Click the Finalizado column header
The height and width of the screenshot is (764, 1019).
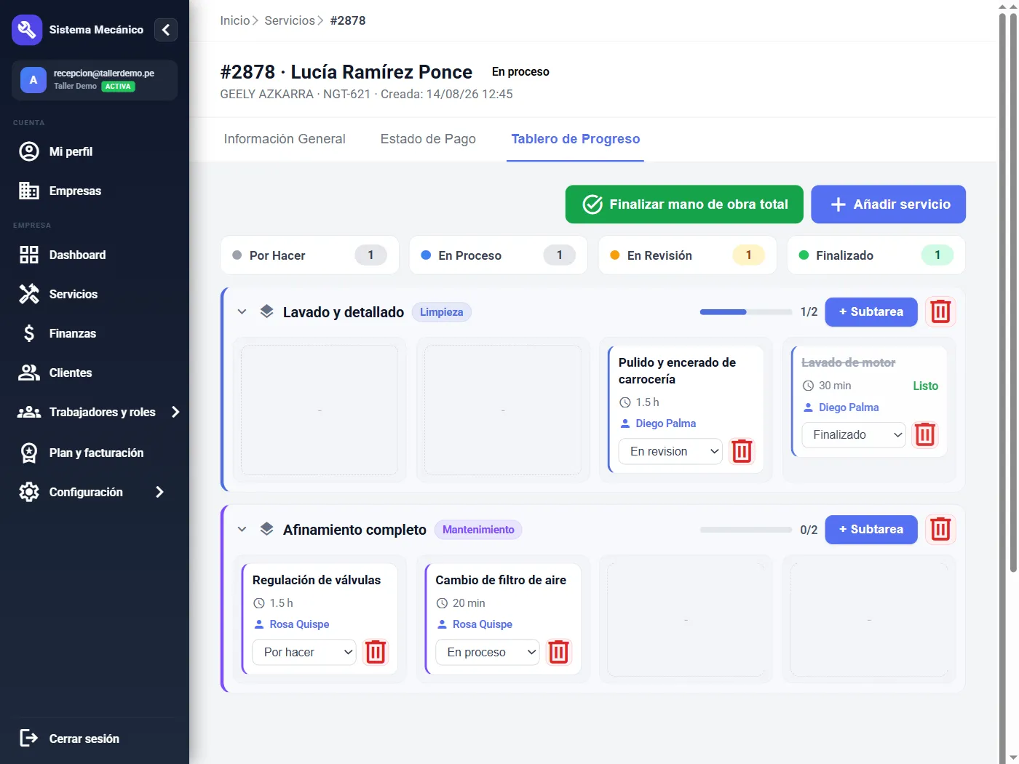coord(876,255)
